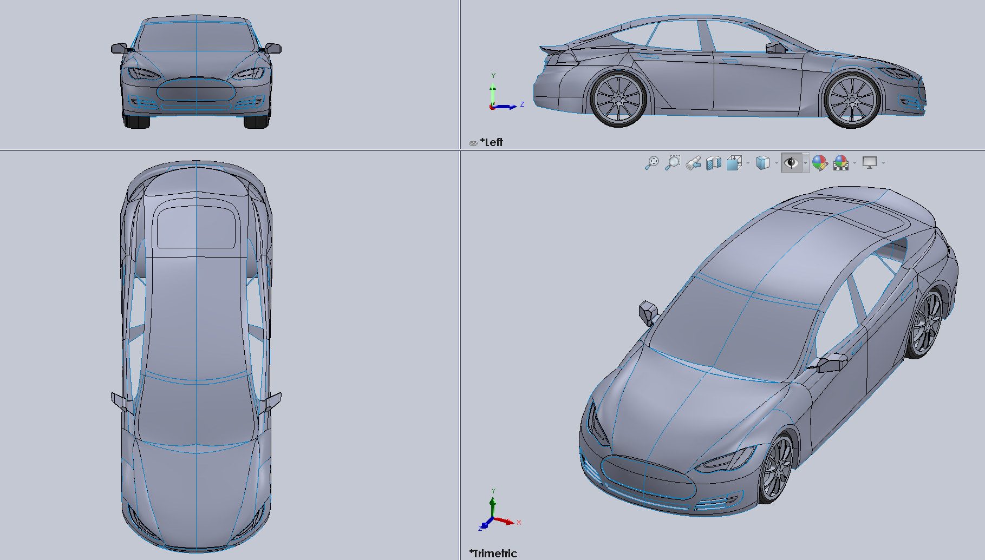Select the front grille in front view
The width and height of the screenshot is (985, 560).
196,89
